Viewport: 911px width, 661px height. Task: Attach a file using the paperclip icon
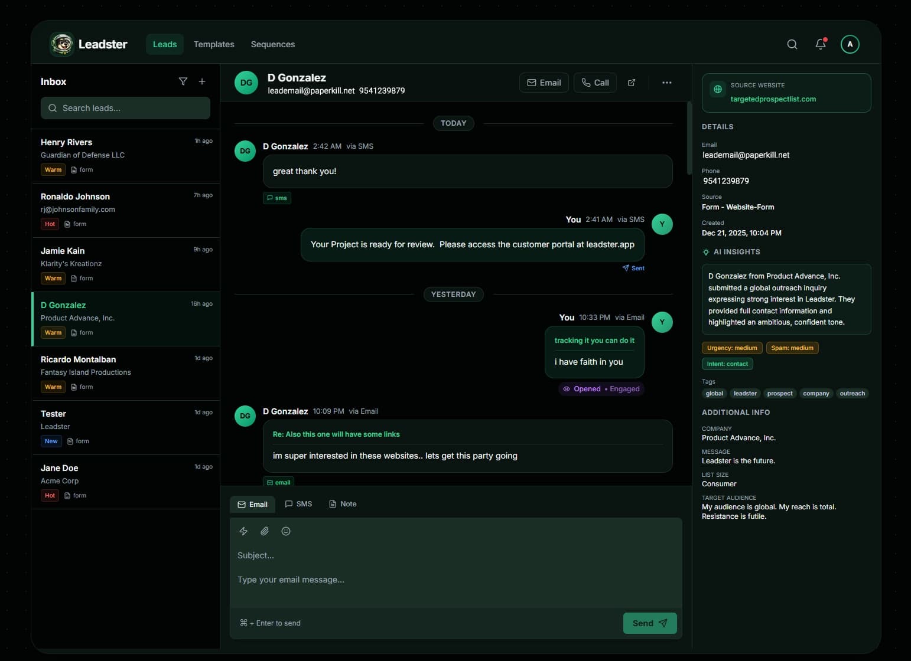coord(265,531)
